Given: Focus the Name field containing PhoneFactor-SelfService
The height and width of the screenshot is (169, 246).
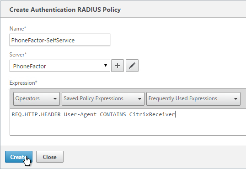Looking at the screenshot, I should coord(60,40).
